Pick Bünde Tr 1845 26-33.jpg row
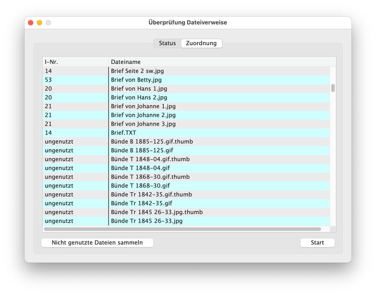Viewport: 376px width, 295px height. 146,221
